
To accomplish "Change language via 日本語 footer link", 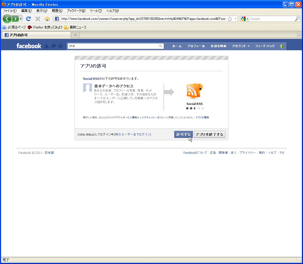I will pyautogui.click(x=49, y=153).
